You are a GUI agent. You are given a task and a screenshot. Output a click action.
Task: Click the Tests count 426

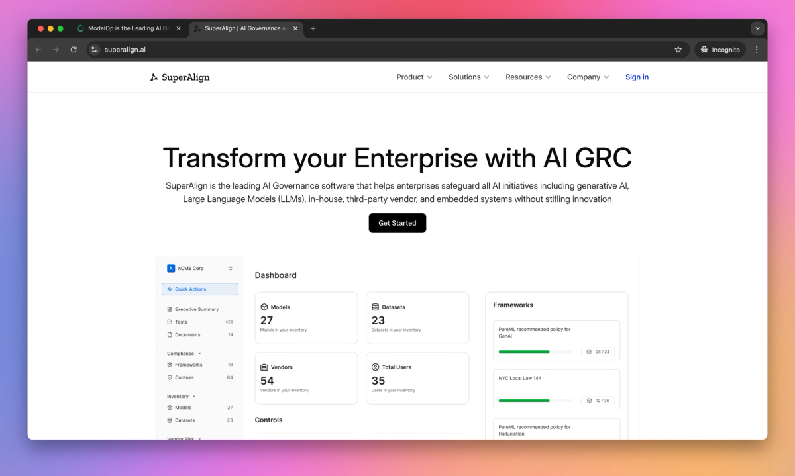pos(229,322)
